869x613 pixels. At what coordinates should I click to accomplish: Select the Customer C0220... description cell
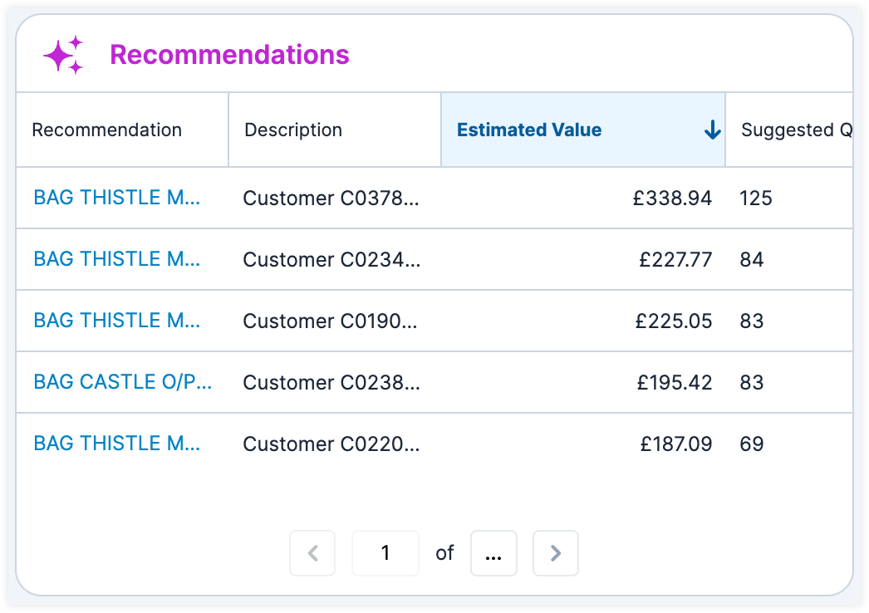point(331,444)
